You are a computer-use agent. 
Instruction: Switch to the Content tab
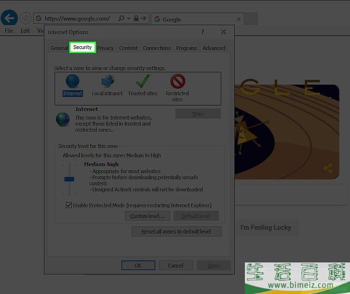tap(128, 48)
